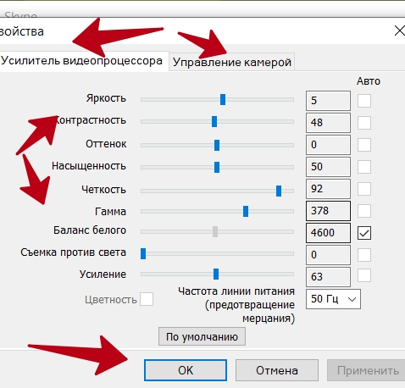Click the По умолчанию button
This screenshot has width=405, height=388.
(x=202, y=336)
